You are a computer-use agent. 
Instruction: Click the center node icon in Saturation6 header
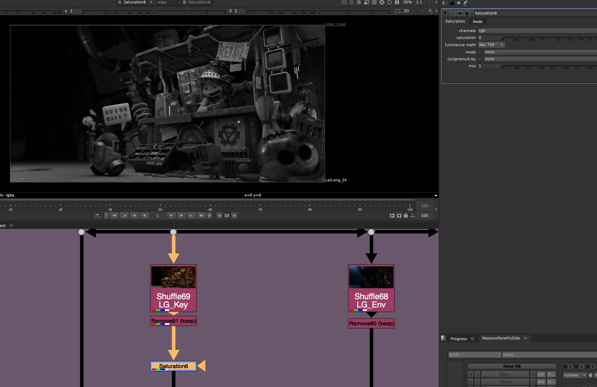pyautogui.click(x=452, y=13)
